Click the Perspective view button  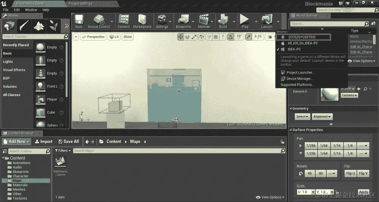pyautogui.click(x=93, y=37)
